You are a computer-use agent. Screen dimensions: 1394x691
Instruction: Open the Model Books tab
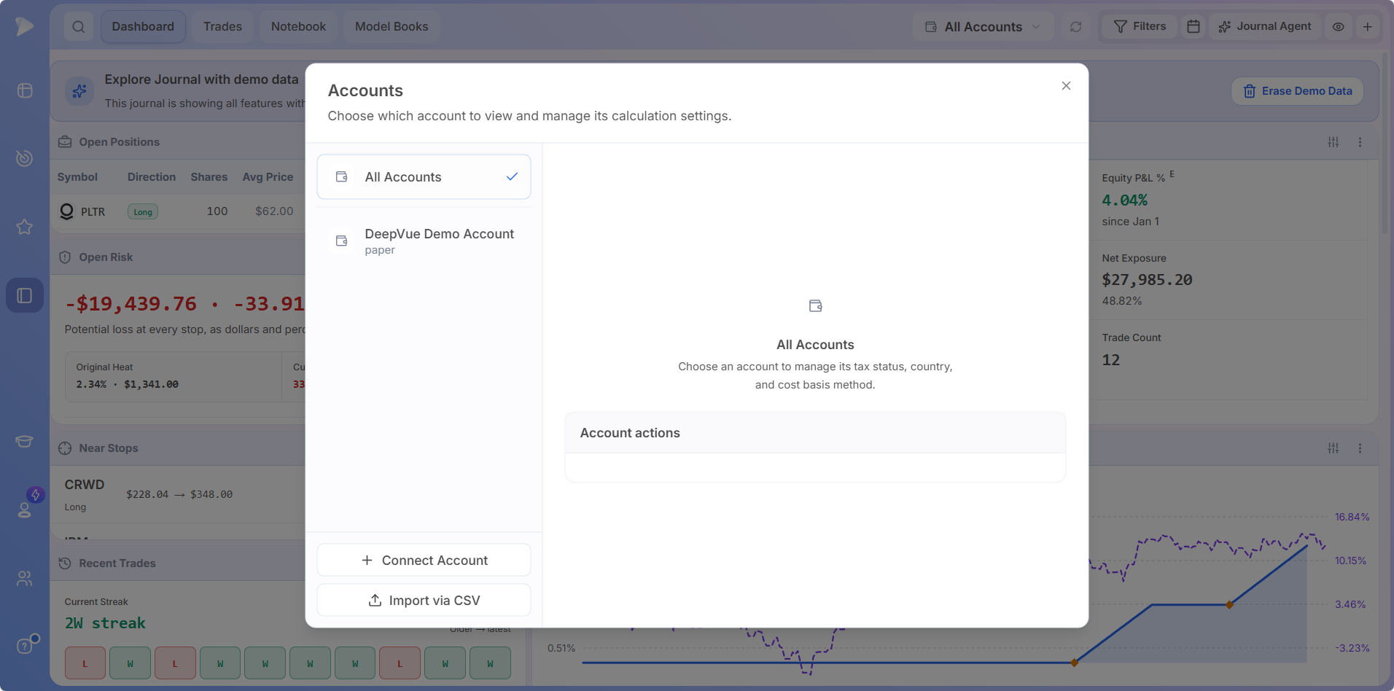tap(392, 27)
